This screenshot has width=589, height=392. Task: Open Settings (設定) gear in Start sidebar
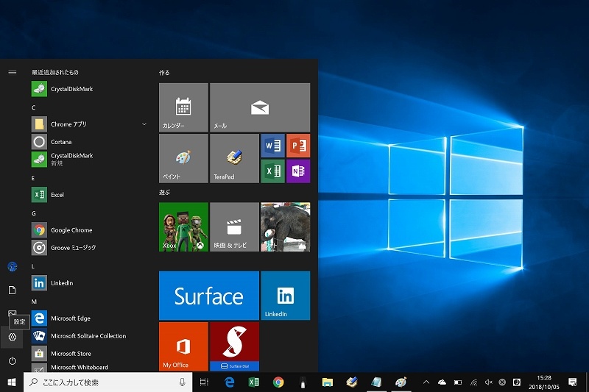coord(12,338)
